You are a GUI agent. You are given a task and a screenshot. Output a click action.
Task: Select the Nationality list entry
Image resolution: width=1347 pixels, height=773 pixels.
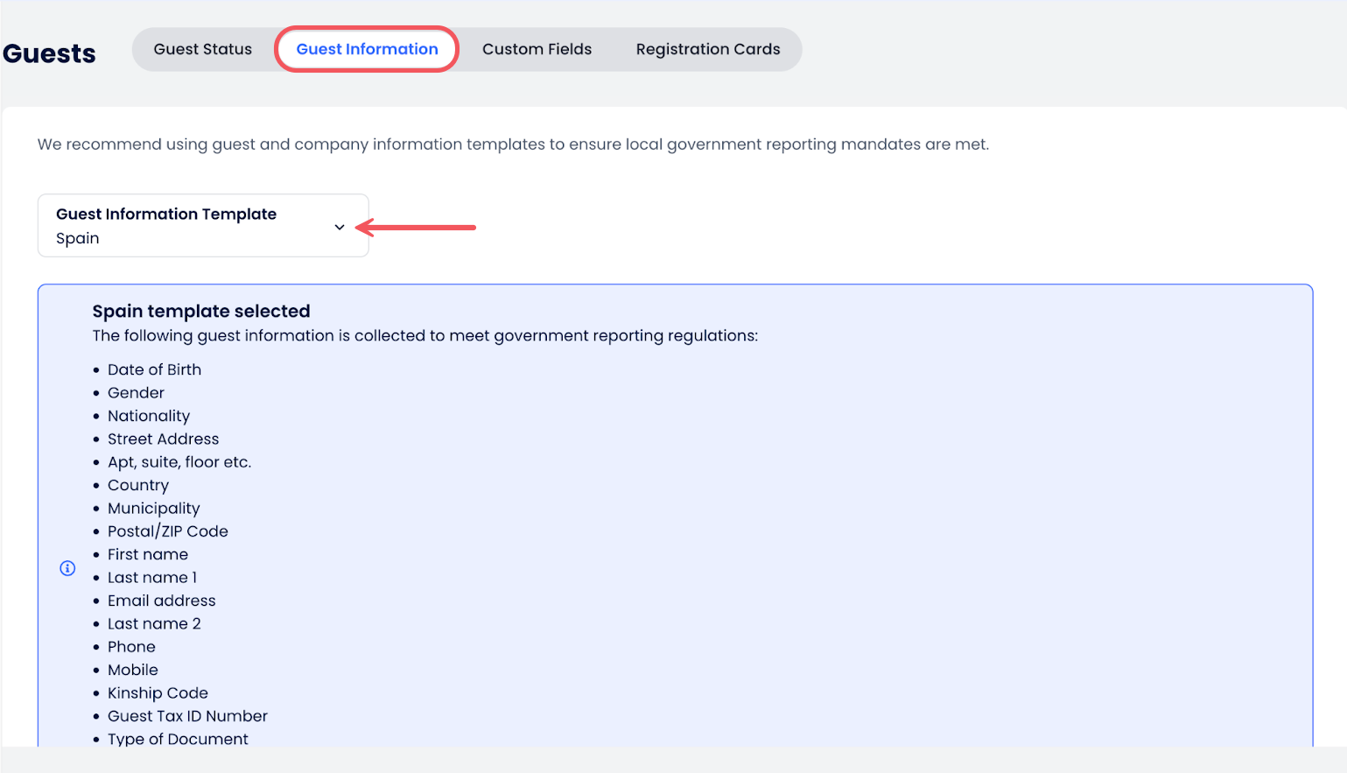(149, 416)
